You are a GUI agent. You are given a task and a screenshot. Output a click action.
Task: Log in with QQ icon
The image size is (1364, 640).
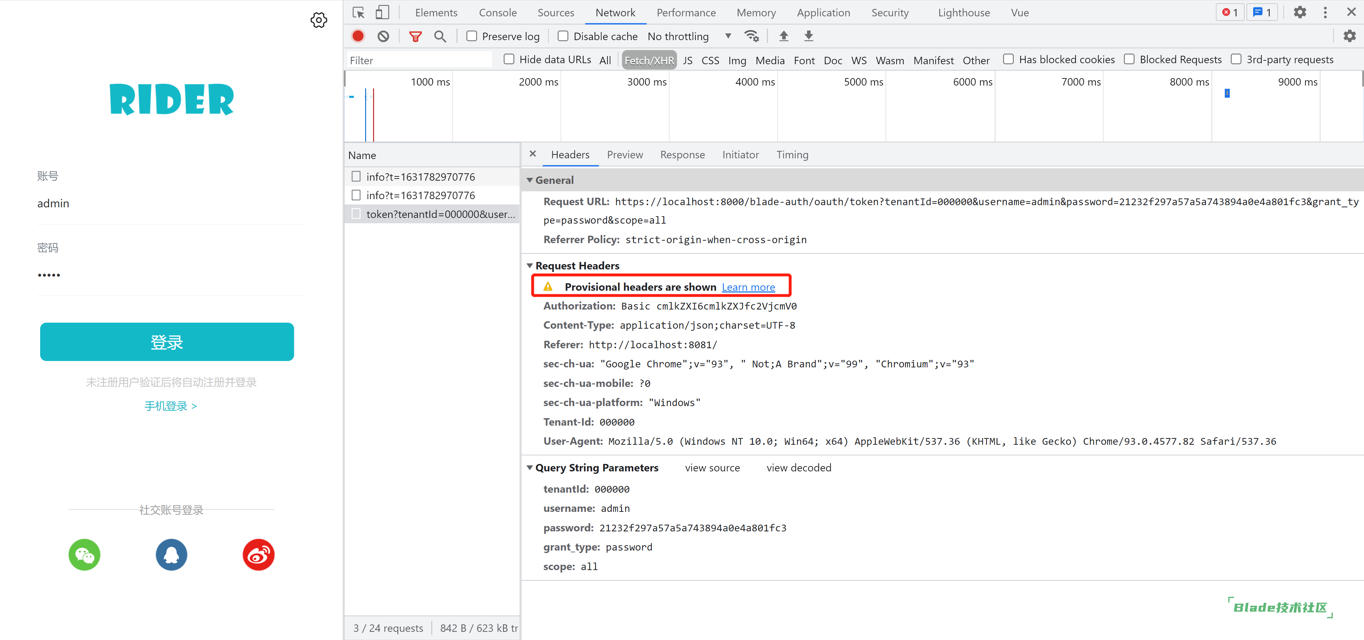tap(172, 554)
